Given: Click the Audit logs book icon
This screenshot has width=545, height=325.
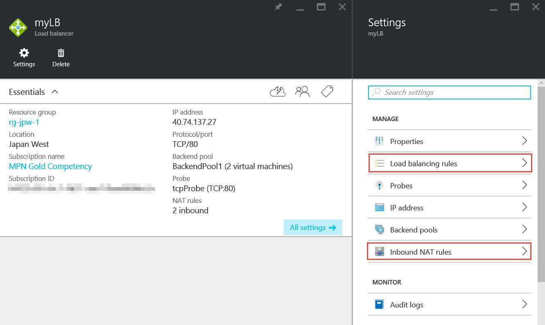Looking at the screenshot, I should 380,305.
